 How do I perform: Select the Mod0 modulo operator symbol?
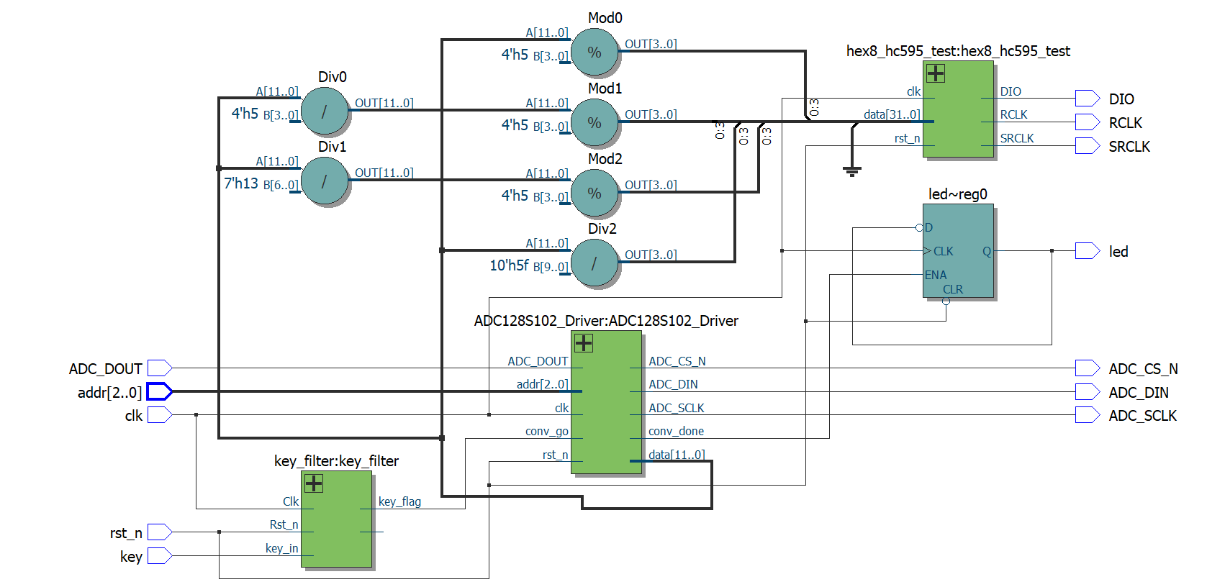[595, 53]
